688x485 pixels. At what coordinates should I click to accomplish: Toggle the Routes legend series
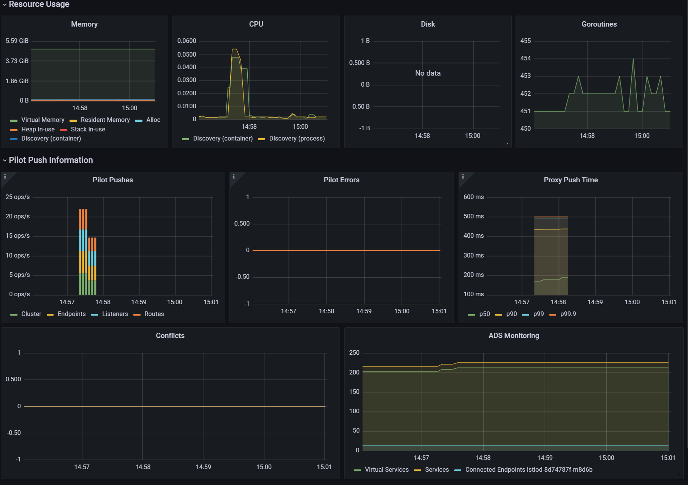coord(154,314)
